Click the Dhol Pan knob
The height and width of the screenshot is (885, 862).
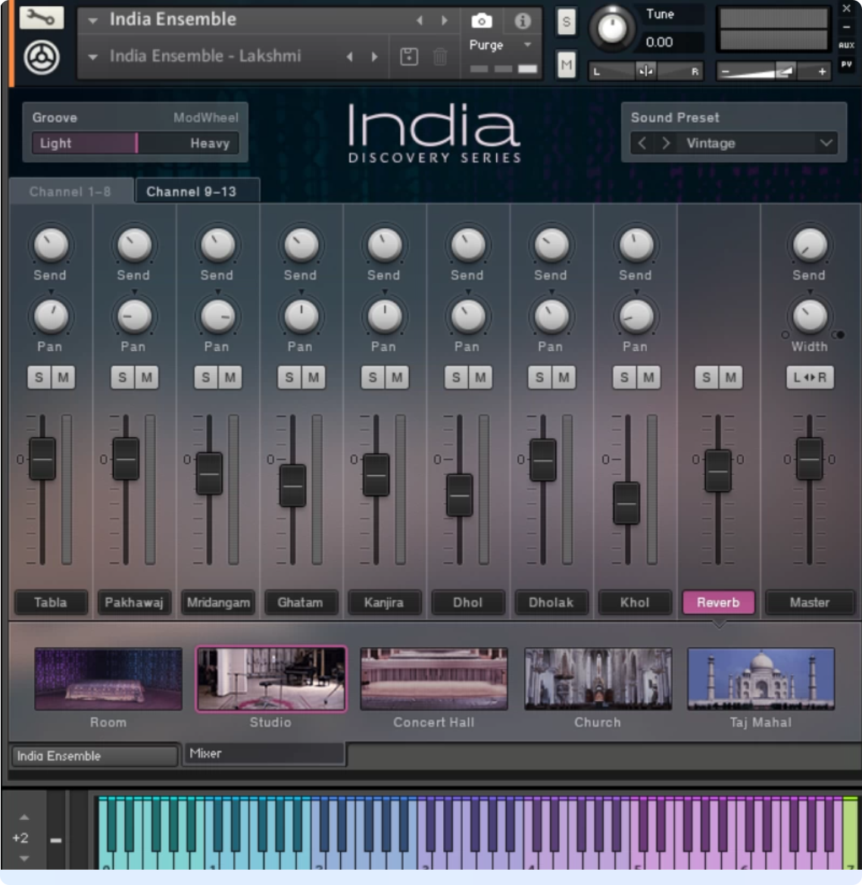click(x=468, y=316)
